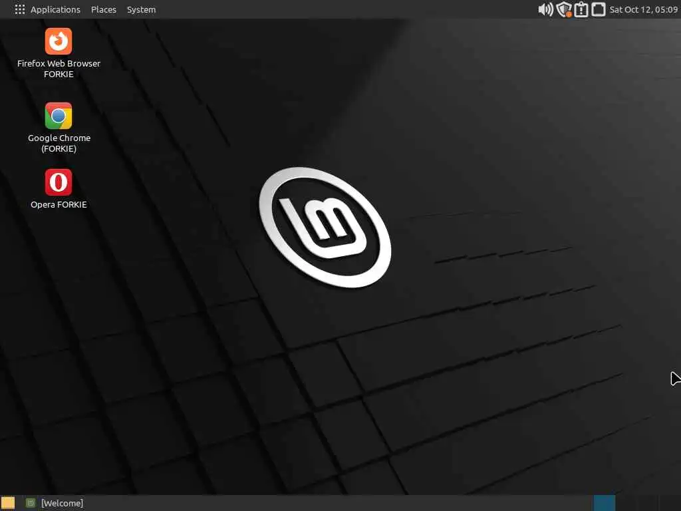Click the wired network tray icon
This screenshot has height=511, width=681.
[x=599, y=9]
